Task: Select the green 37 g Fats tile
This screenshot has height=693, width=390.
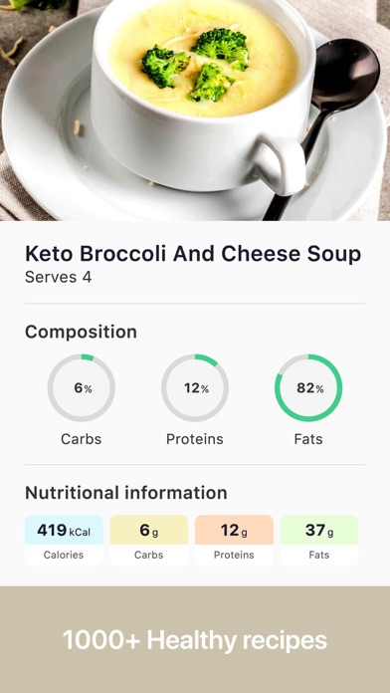Action: coord(319,540)
